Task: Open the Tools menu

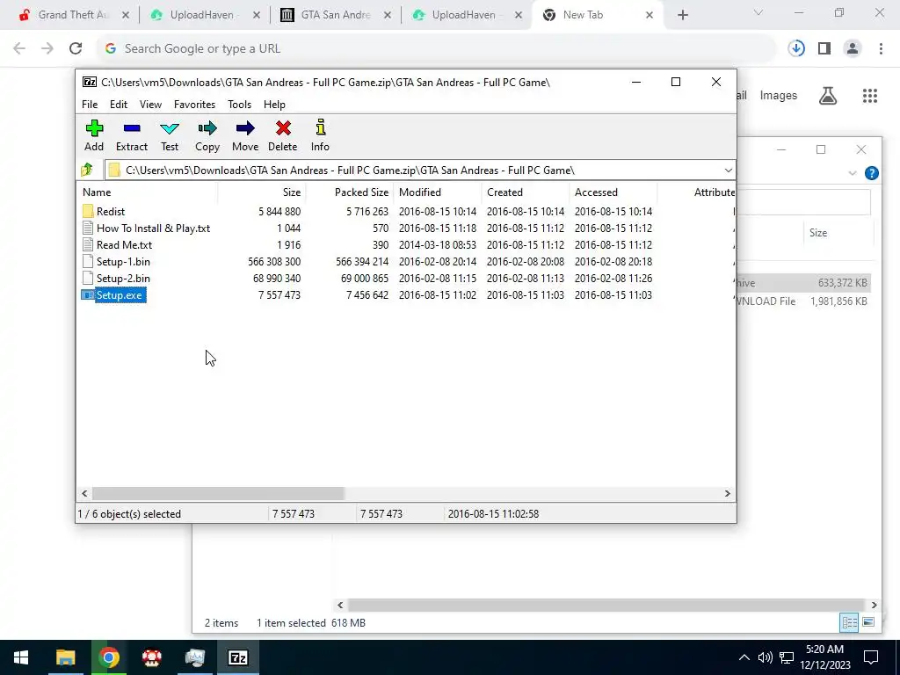Action: click(239, 105)
